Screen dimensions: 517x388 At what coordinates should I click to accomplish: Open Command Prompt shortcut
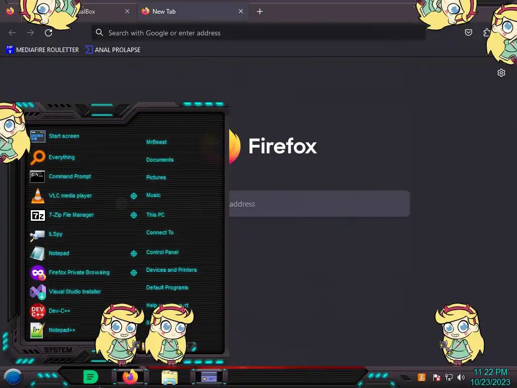click(x=70, y=176)
